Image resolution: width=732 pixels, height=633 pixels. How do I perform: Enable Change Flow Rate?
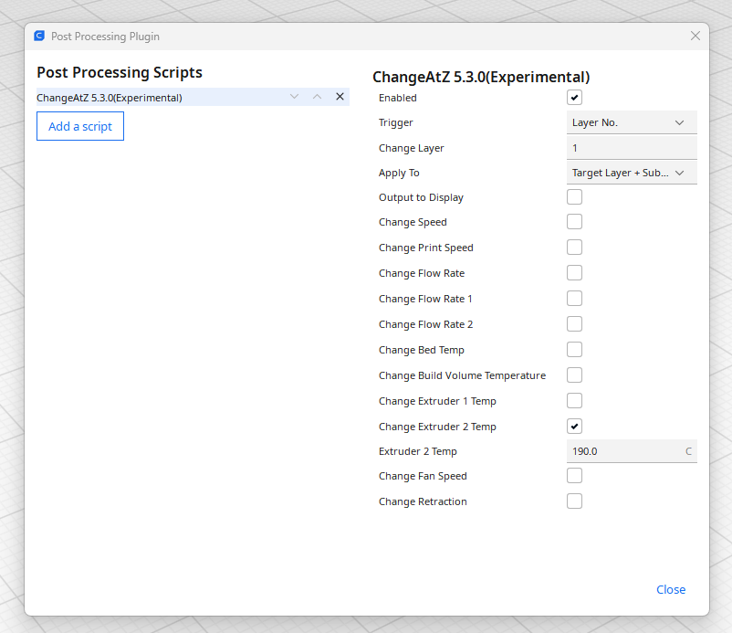tap(574, 272)
